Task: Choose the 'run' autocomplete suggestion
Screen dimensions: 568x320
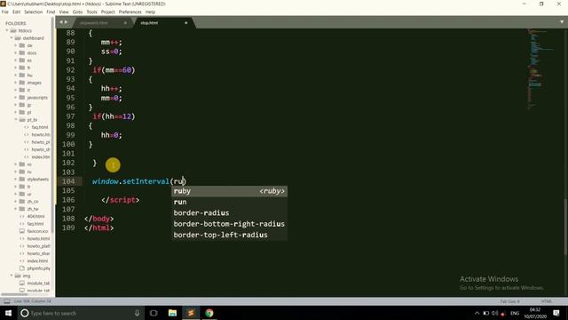Action: click(x=229, y=202)
